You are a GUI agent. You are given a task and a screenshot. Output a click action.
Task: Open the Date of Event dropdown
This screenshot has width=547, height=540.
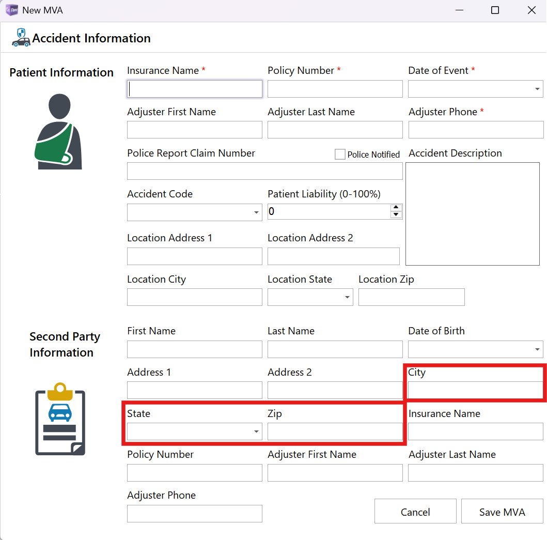537,89
